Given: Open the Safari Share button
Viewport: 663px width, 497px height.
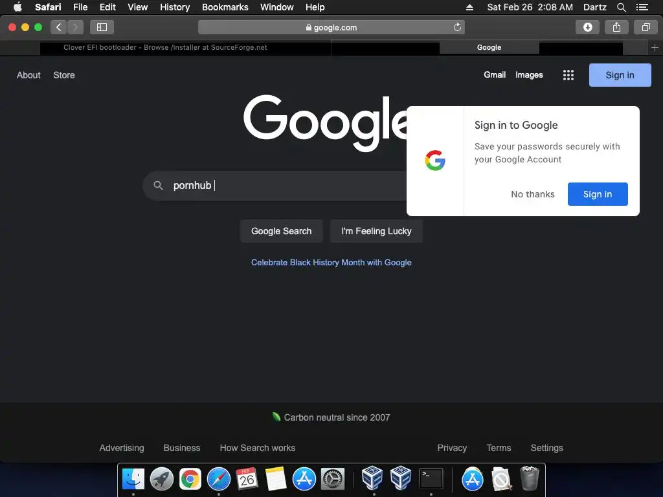Looking at the screenshot, I should 616,27.
